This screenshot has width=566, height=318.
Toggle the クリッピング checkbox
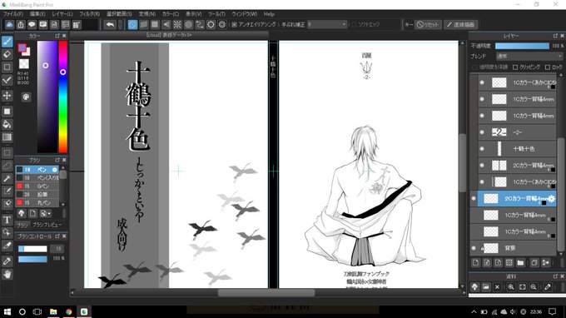[515, 67]
